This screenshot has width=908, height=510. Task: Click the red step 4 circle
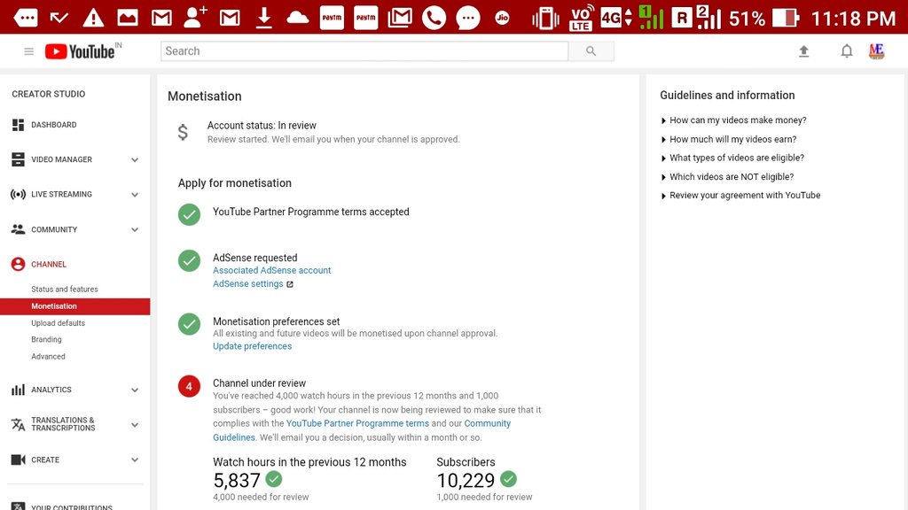point(190,386)
